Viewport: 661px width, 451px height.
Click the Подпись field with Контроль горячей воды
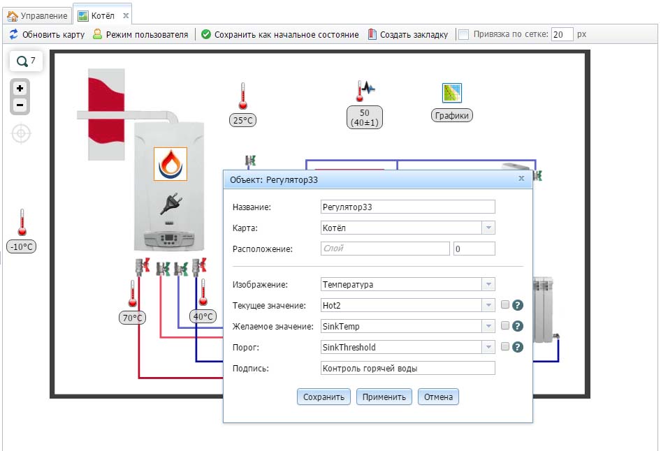tap(407, 368)
